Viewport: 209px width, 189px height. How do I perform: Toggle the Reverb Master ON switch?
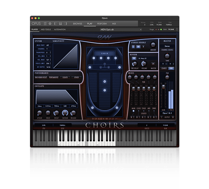point(153,64)
